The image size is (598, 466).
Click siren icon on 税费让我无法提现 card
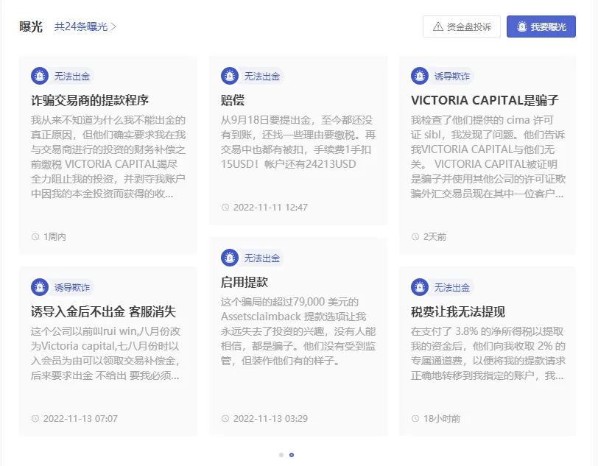(x=420, y=287)
